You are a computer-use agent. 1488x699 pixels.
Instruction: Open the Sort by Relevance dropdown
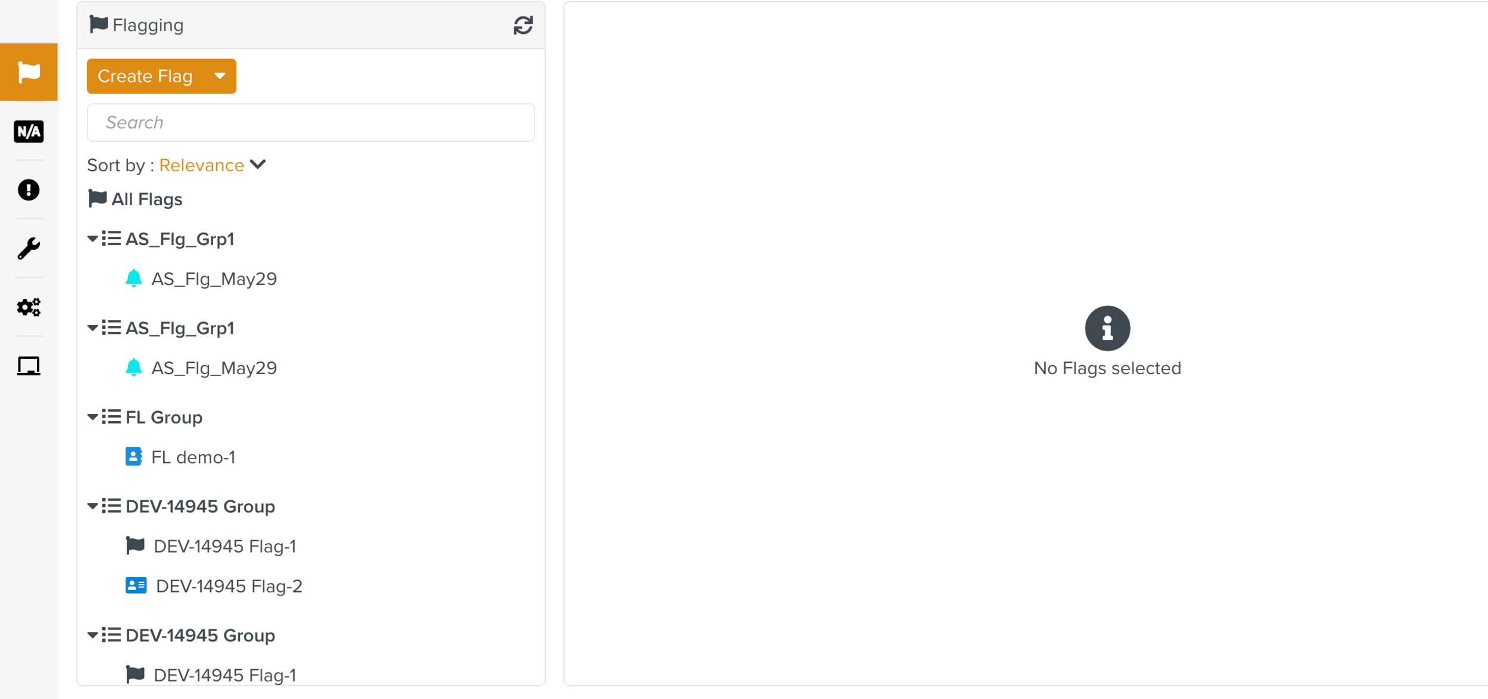[x=212, y=165]
